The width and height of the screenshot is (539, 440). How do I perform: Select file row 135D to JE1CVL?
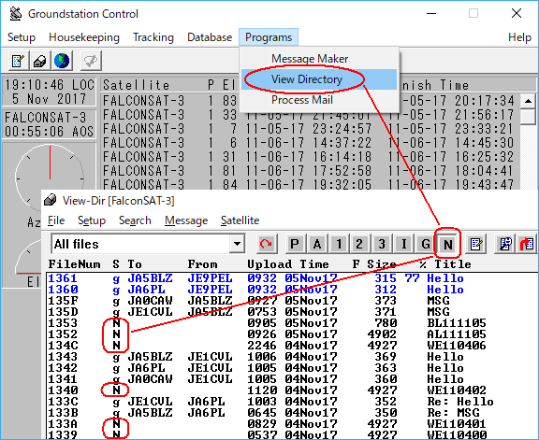coord(292,312)
